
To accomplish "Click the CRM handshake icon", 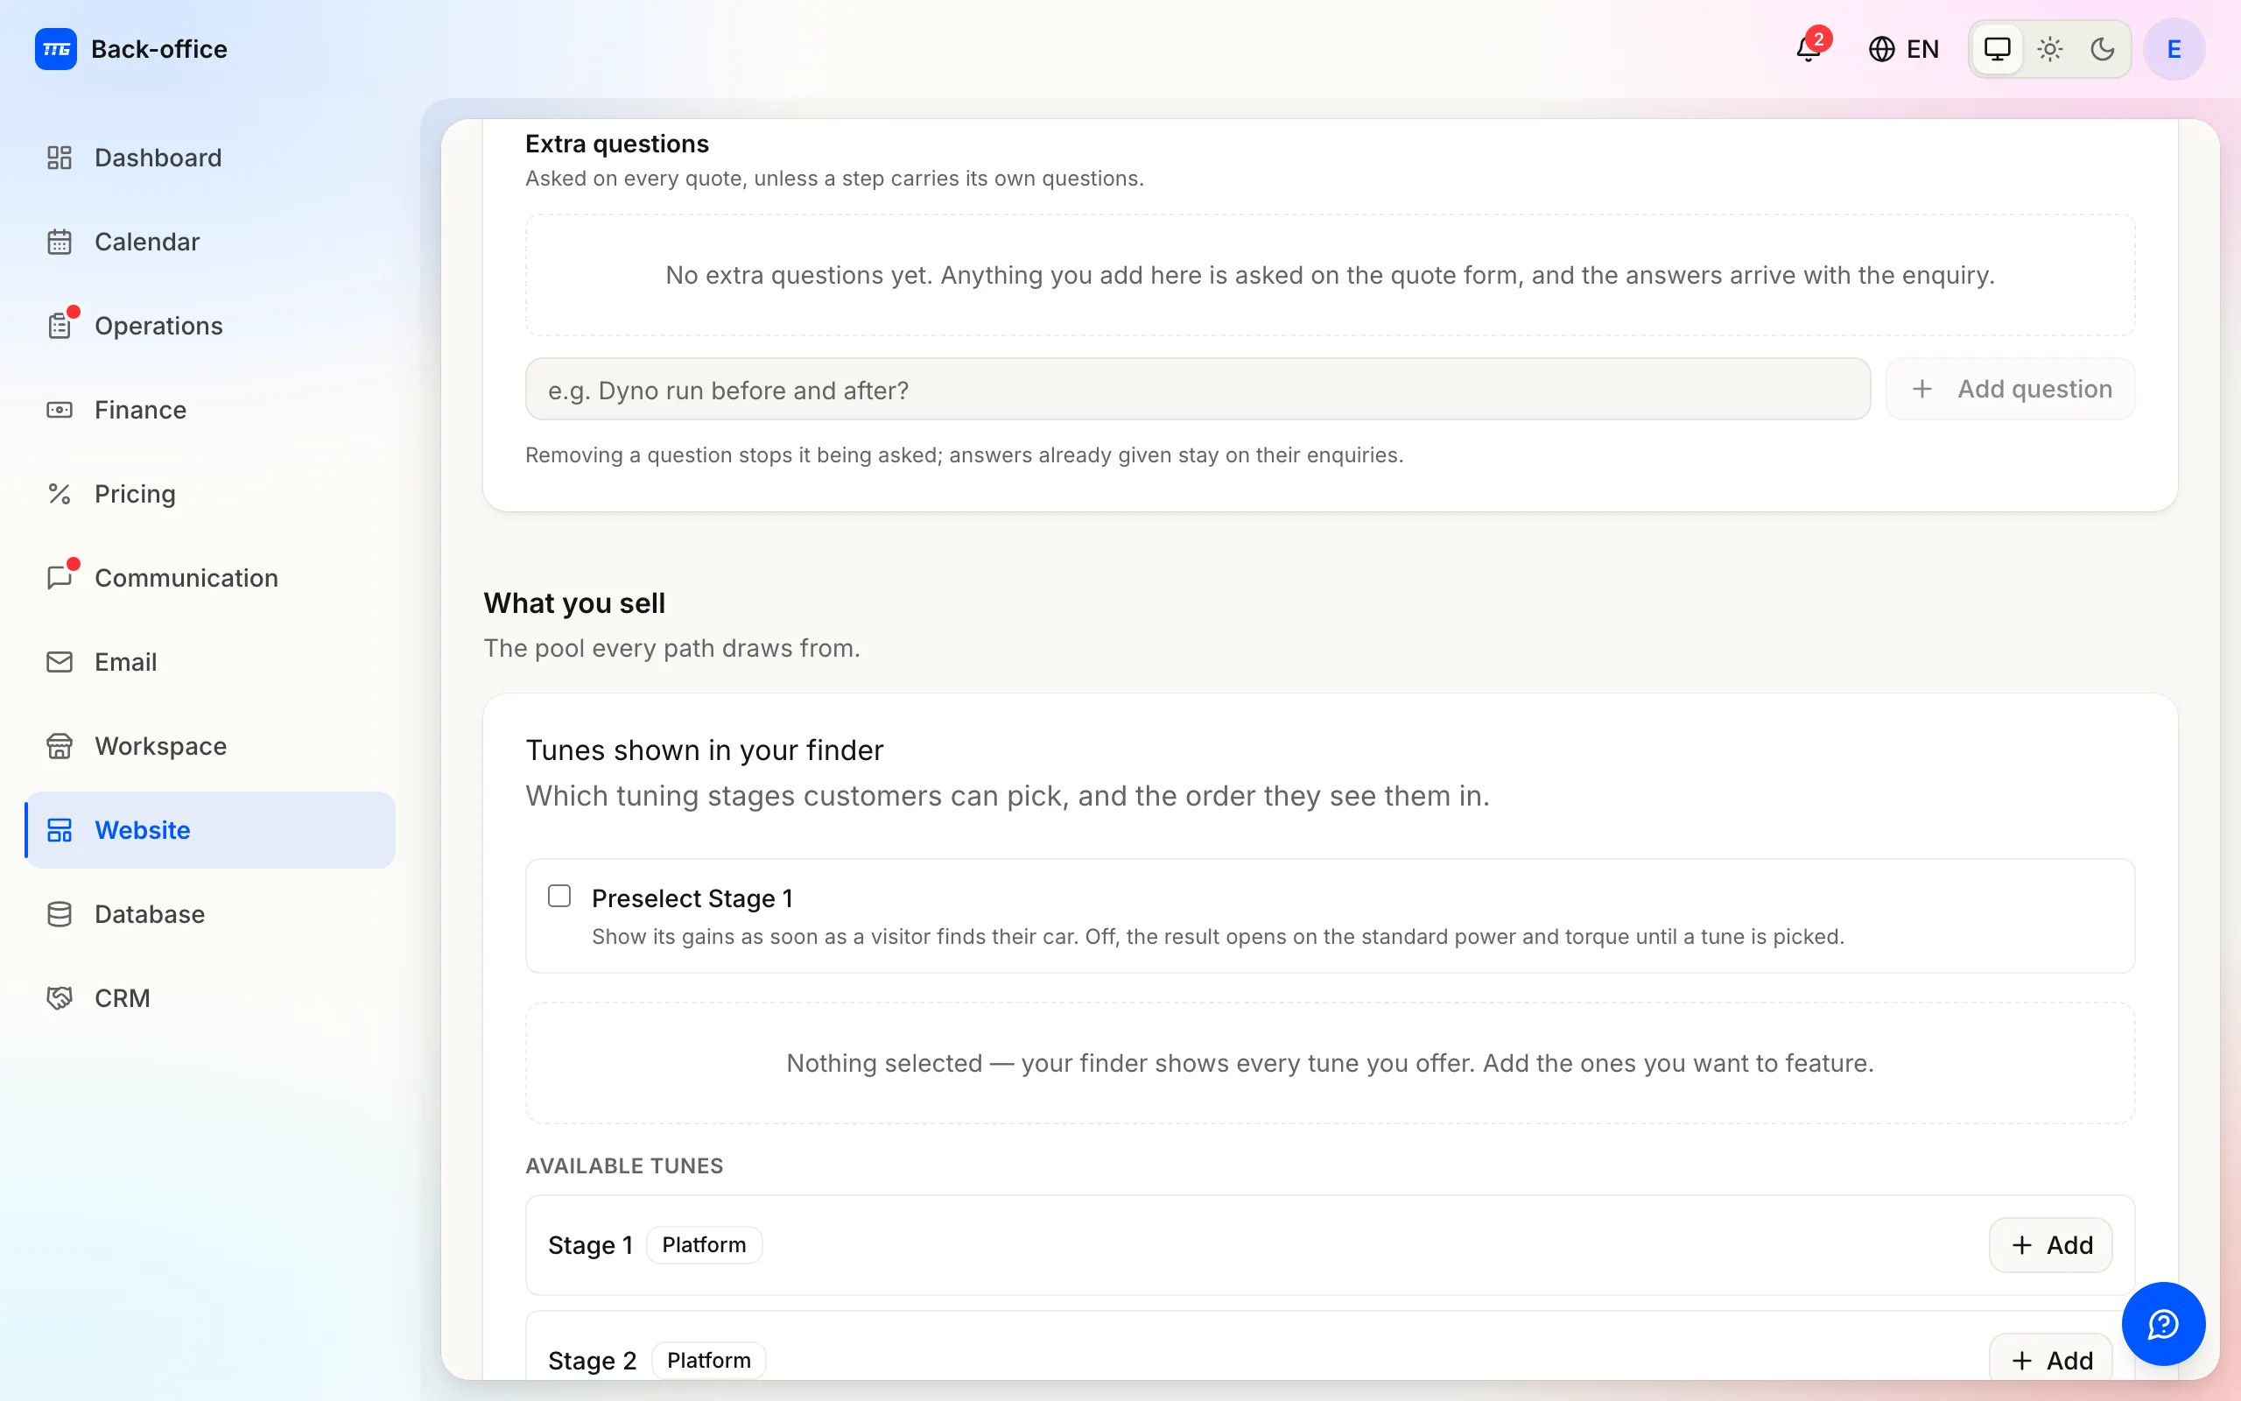I will pyautogui.click(x=60, y=998).
